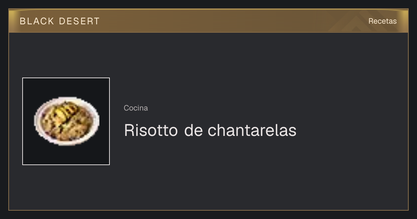Image resolution: width=417 pixels, height=219 pixels.
Task: Open the Recetas link in header
Action: pos(382,21)
